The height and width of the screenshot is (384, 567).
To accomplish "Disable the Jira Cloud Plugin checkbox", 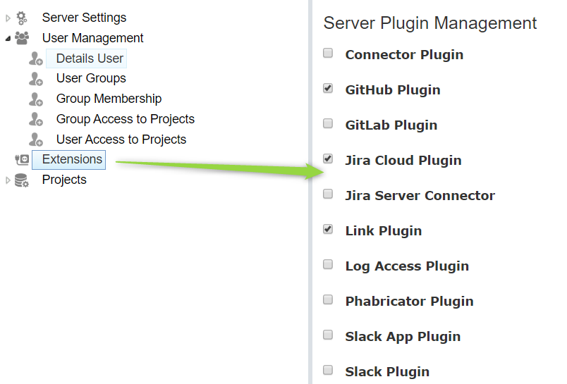I will click(328, 159).
